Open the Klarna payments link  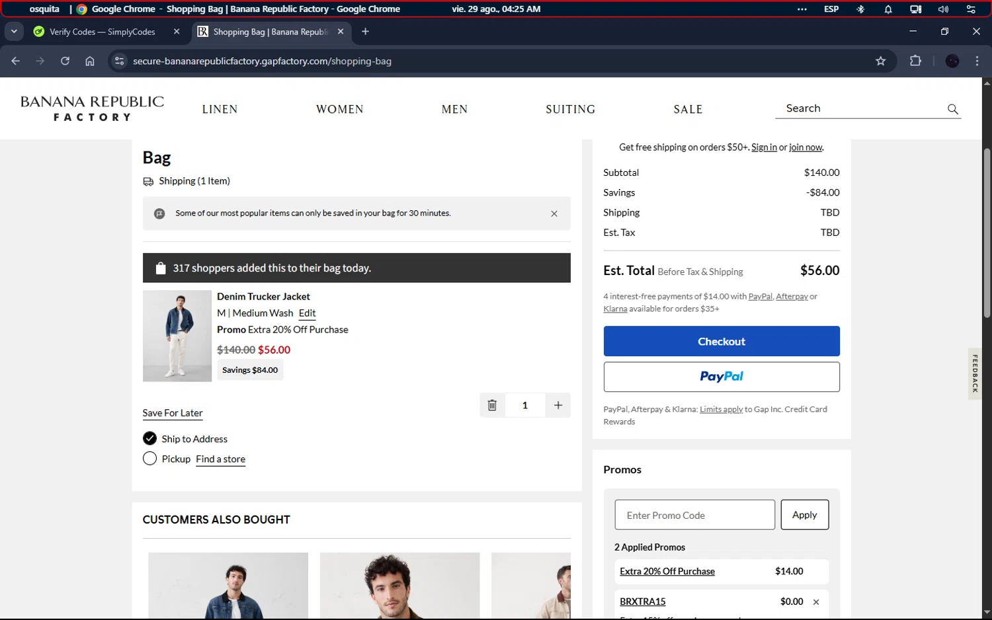[615, 309]
